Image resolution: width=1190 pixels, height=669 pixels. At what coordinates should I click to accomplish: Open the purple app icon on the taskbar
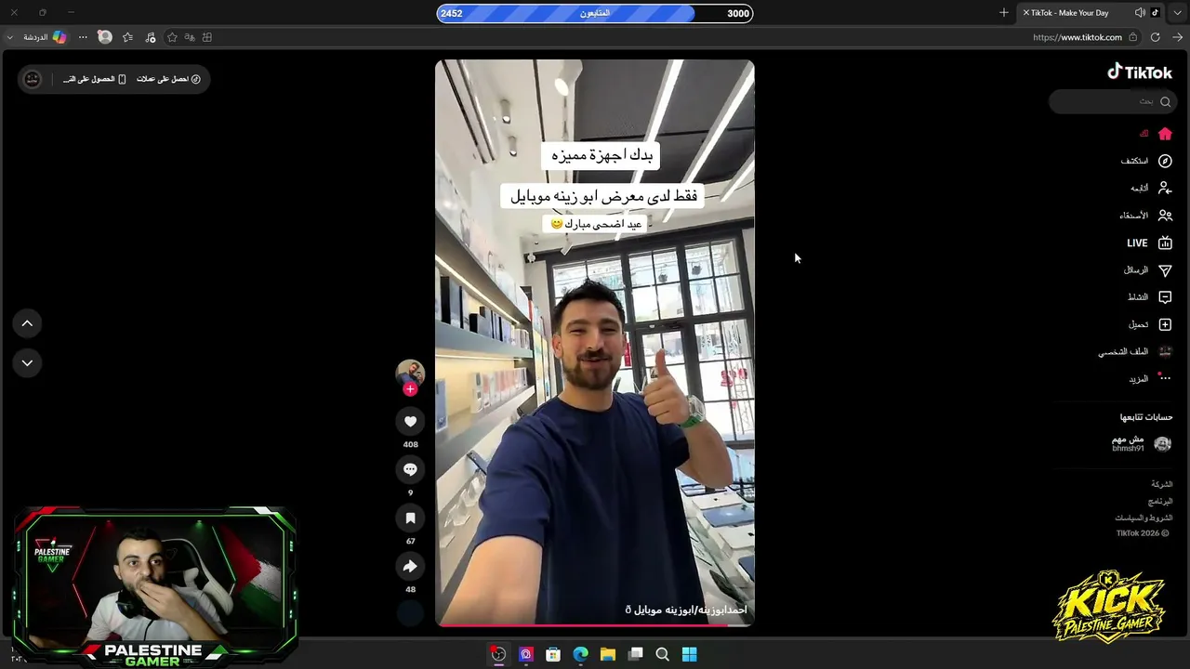point(526,654)
